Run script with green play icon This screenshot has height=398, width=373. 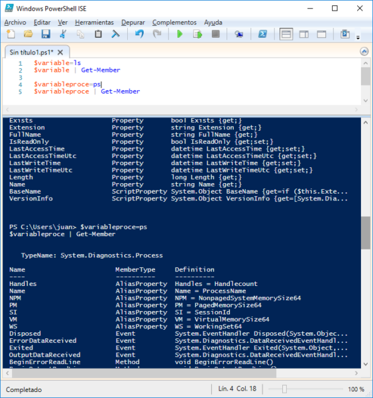[180, 34]
